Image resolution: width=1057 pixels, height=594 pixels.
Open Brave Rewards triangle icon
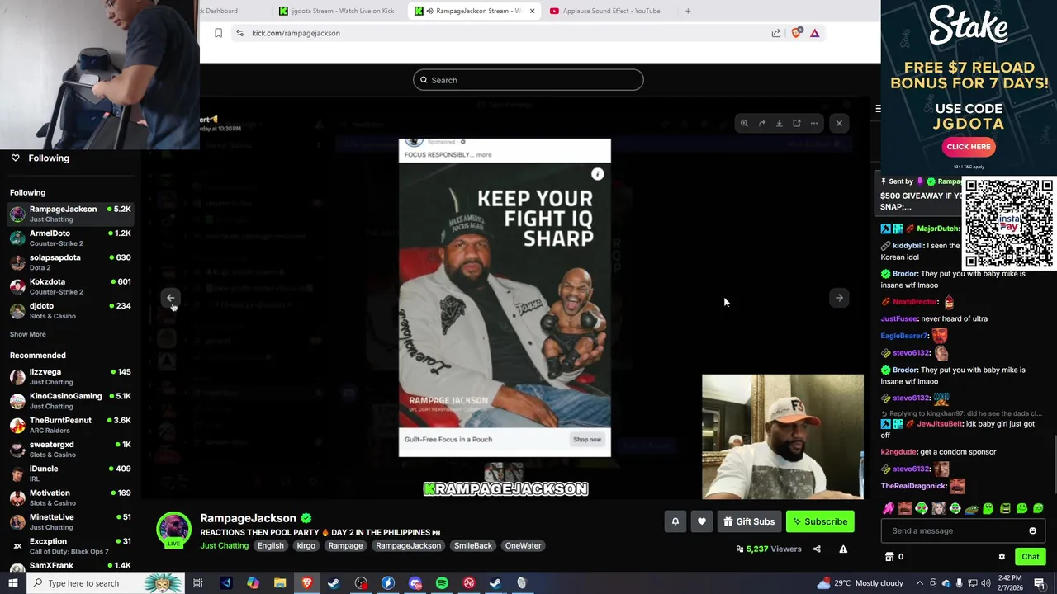815,33
